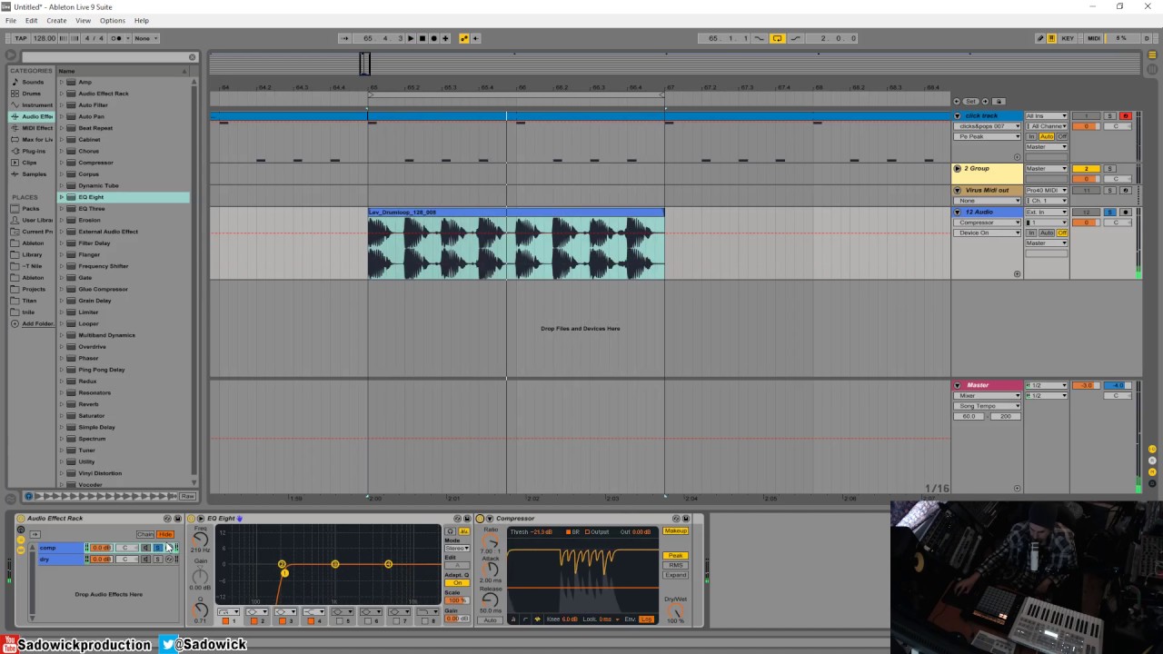The image size is (1163, 654).
Task: Expand the Compressor browser folder
Action: click(x=62, y=163)
